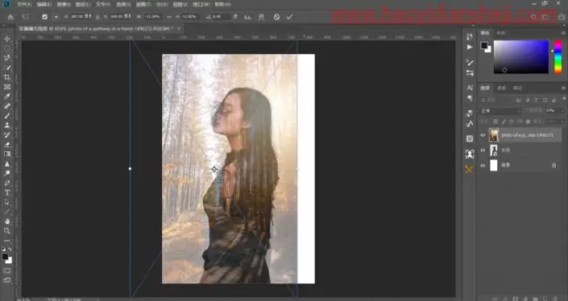Screen dimensions: 568x301
Task: Select the Brush tool
Action: (x=7, y=116)
